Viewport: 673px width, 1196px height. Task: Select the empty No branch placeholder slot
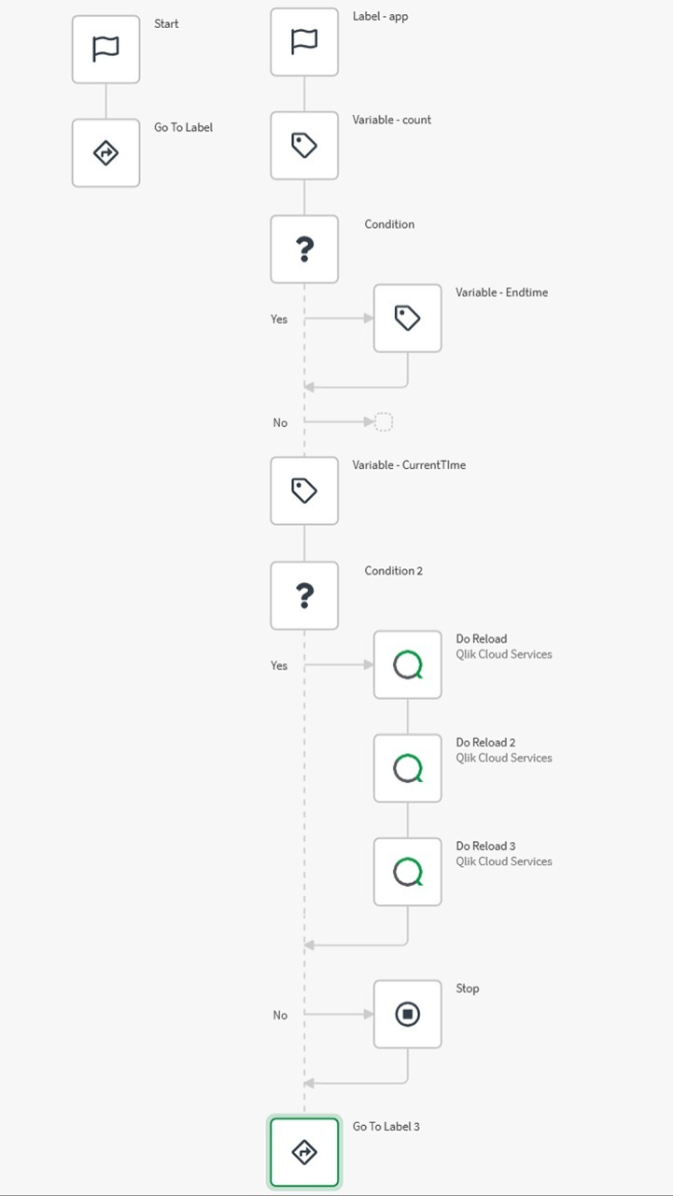click(x=384, y=421)
